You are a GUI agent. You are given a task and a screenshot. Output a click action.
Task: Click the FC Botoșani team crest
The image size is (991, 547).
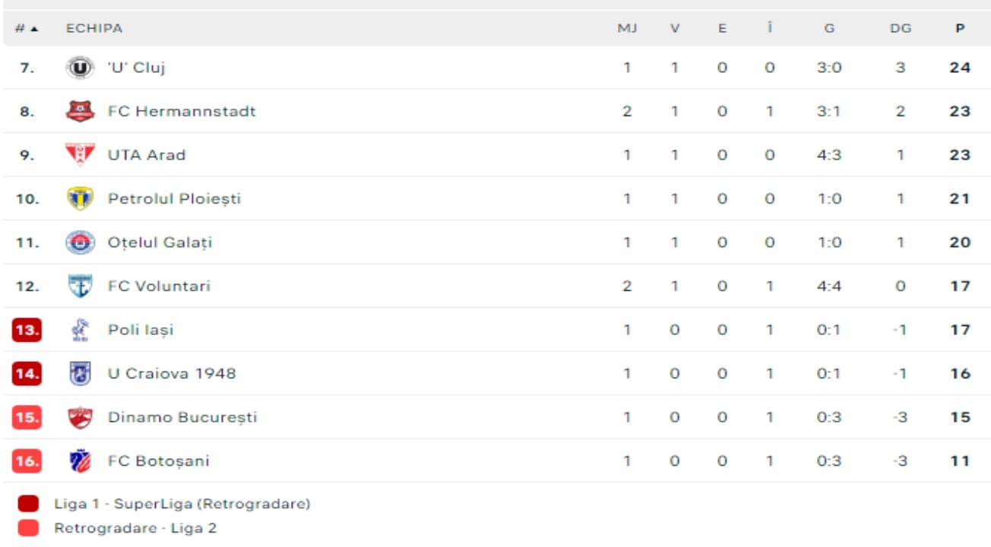point(80,461)
